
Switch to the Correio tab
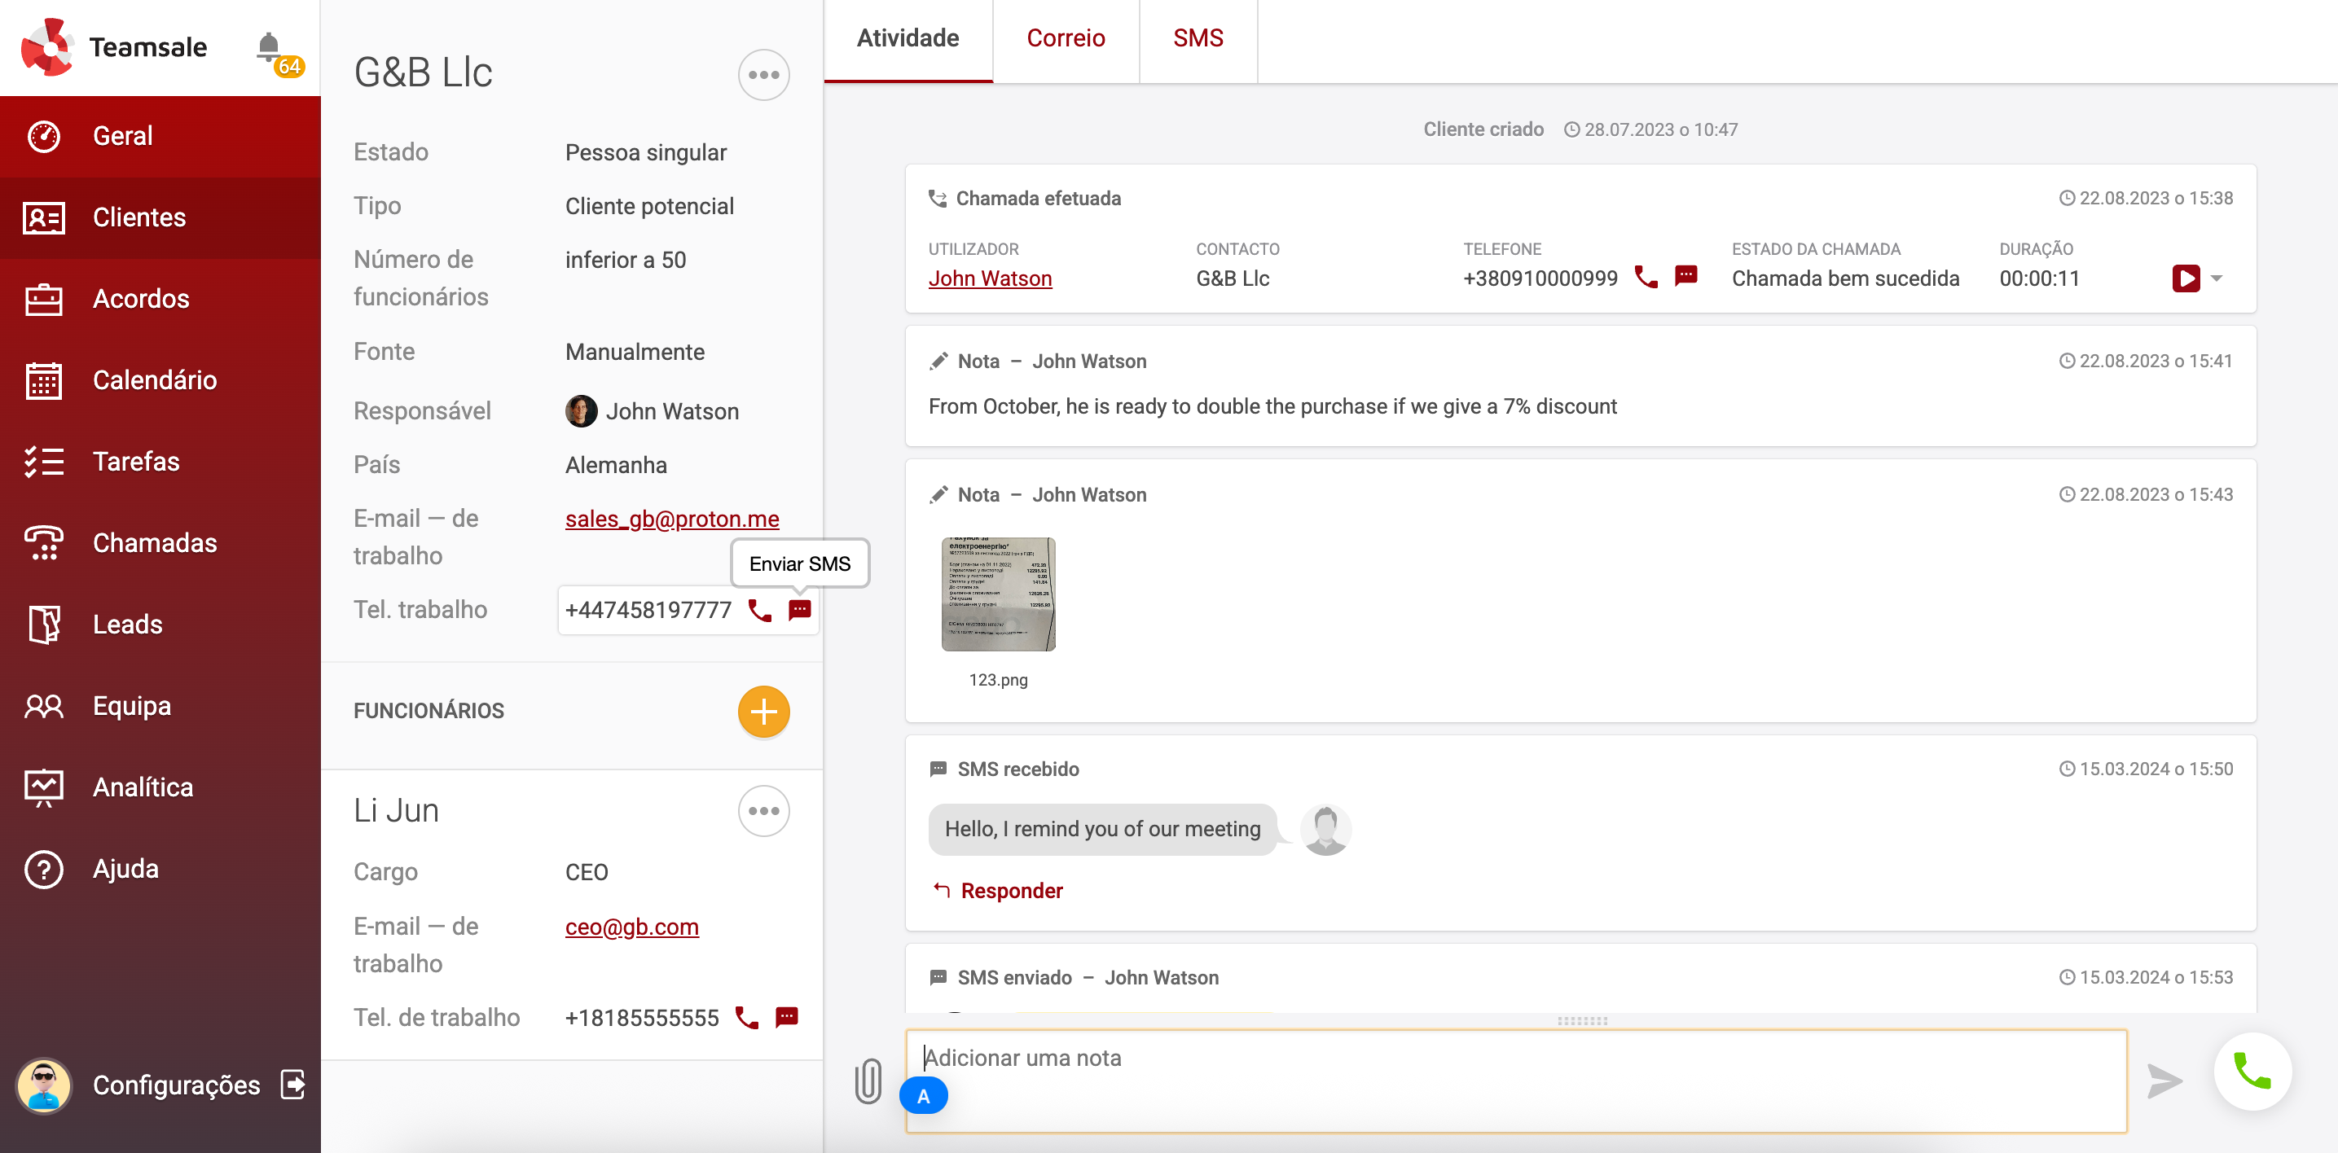point(1066,38)
